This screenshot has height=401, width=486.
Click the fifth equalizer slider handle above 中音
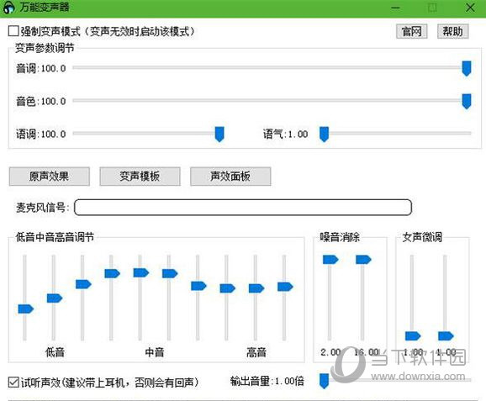(141, 272)
